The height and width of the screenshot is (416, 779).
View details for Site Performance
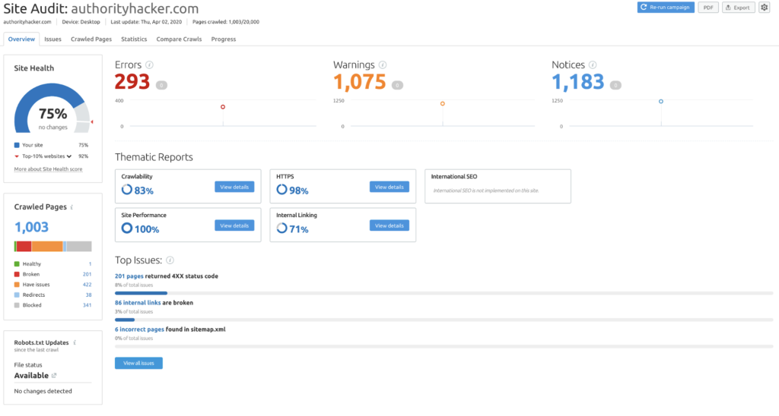point(234,225)
